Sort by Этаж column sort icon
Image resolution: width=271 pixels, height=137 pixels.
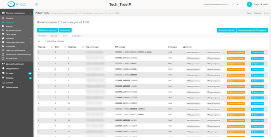(x=65, y=47)
